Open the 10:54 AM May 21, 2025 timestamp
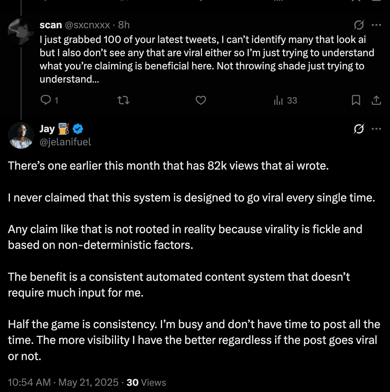The image size is (390, 392). pos(63,382)
